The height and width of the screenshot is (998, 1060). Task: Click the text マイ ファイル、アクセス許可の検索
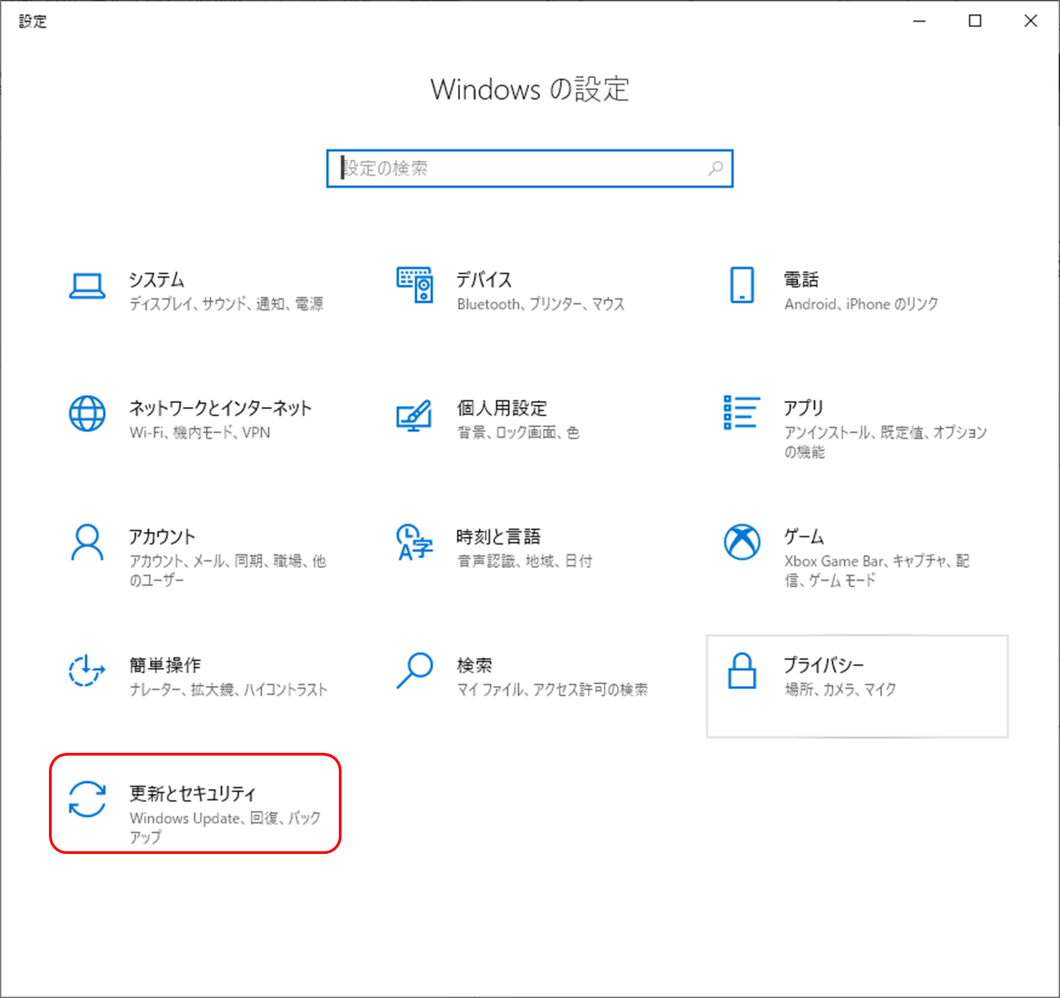[552, 690]
